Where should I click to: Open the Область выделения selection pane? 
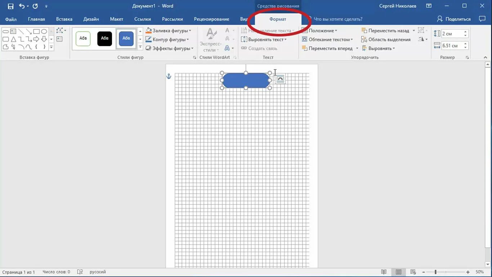coord(386,39)
